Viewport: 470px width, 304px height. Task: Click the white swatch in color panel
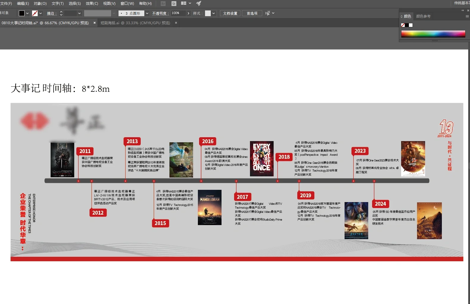[411, 25]
